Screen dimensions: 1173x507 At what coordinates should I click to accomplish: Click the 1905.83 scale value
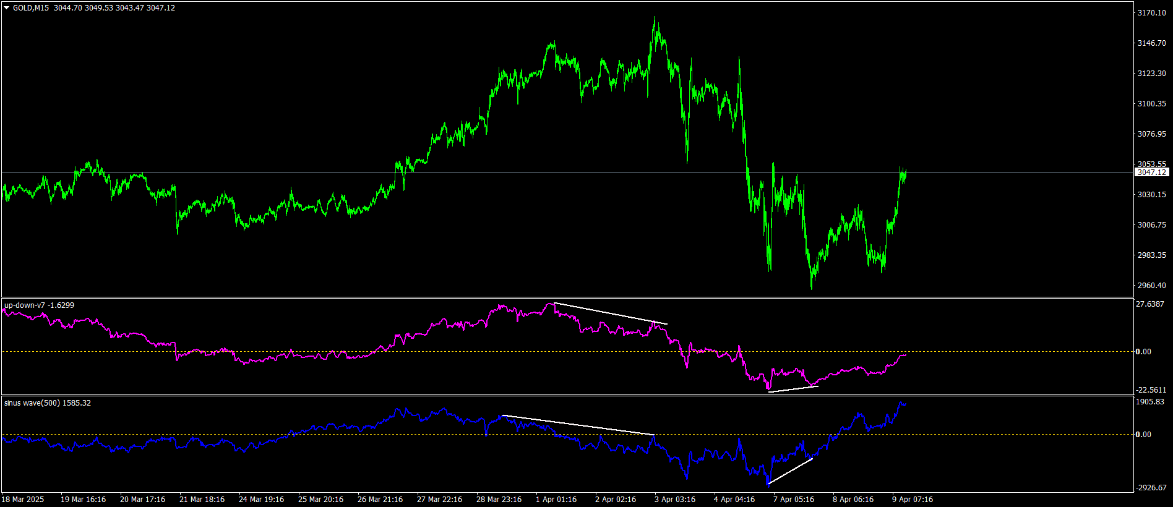pos(1151,402)
